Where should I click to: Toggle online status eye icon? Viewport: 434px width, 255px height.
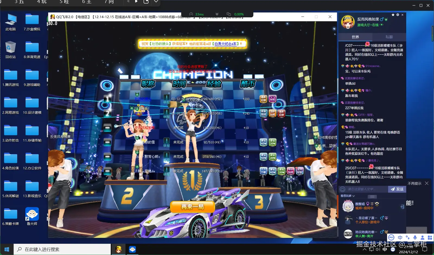pyautogui.click(x=382, y=25)
